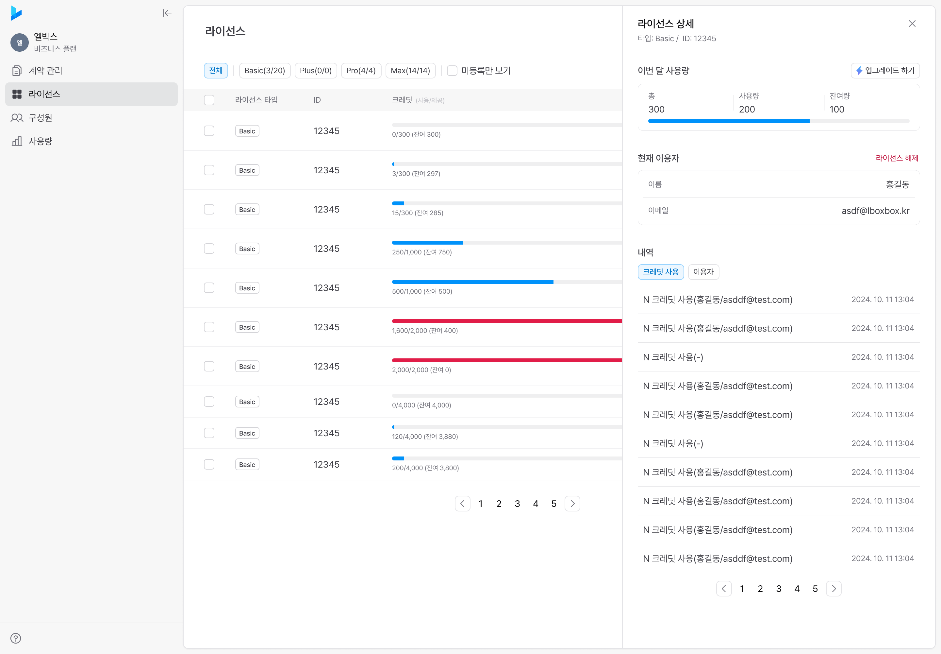Click the 업그레이드 하기 button
Viewport: 941px width, 654px height.
click(x=885, y=71)
